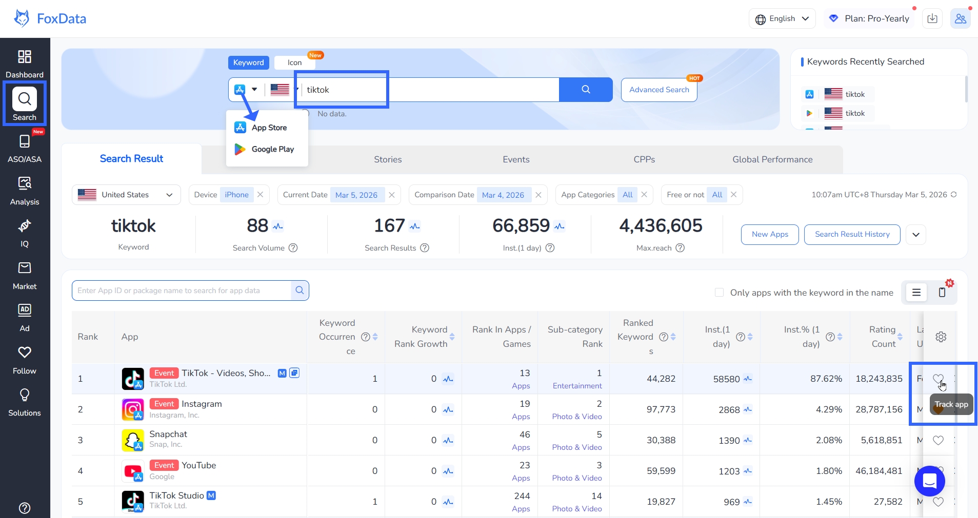
Task: Click the blue search magnifier button
Action: coord(585,90)
